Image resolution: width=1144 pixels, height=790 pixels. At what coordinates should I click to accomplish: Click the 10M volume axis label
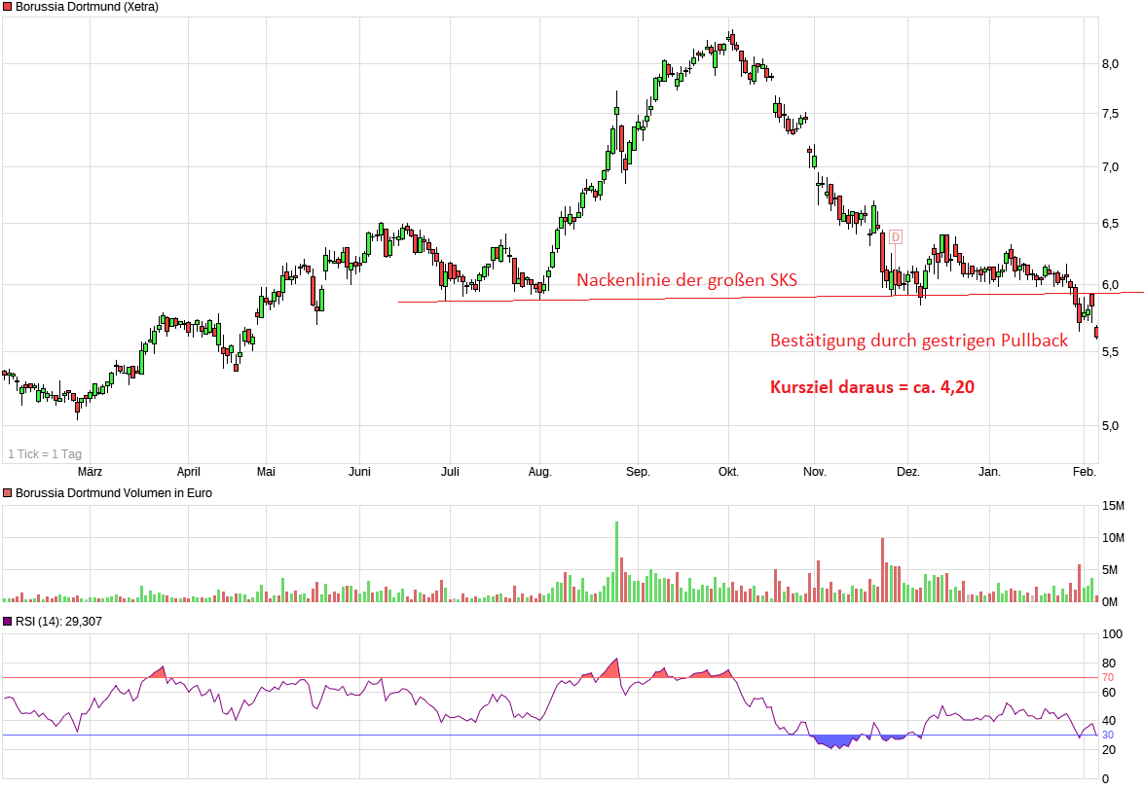[1114, 538]
